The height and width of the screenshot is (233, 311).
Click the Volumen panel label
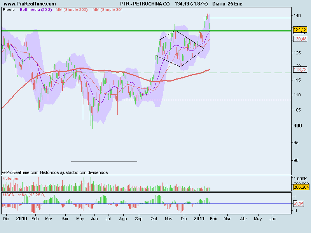(11, 179)
